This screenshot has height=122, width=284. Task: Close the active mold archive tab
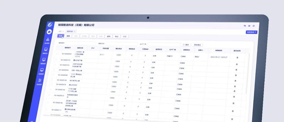pyautogui.click(x=74, y=31)
